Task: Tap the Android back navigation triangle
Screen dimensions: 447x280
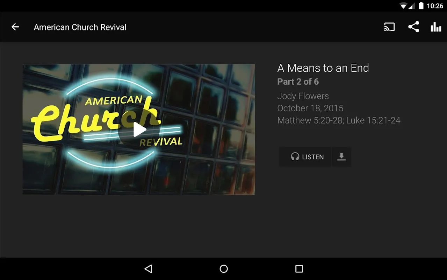Action: [149, 269]
